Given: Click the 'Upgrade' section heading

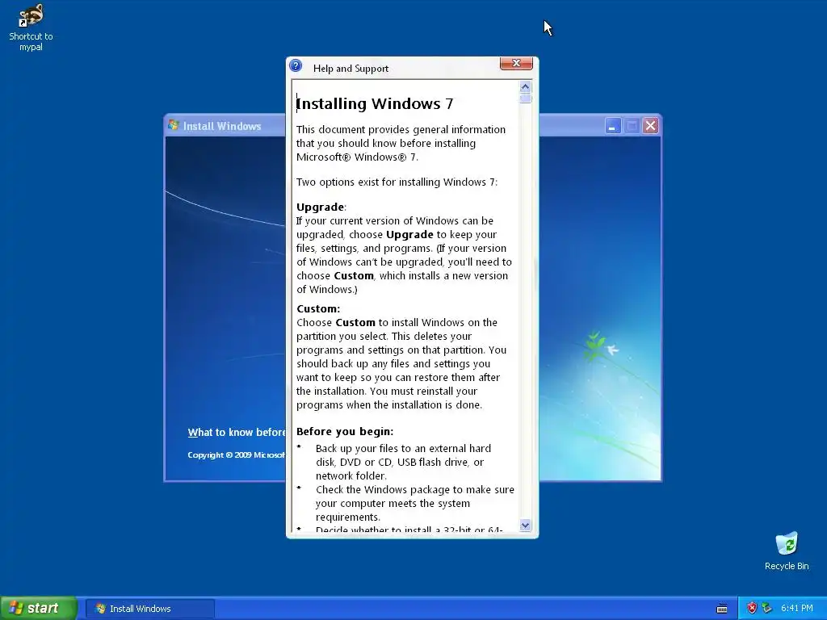Looking at the screenshot, I should tap(321, 207).
